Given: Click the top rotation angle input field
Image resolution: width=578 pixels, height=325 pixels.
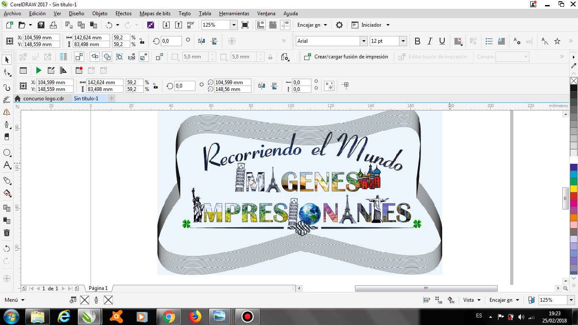Looking at the screenshot, I should 171,41.
